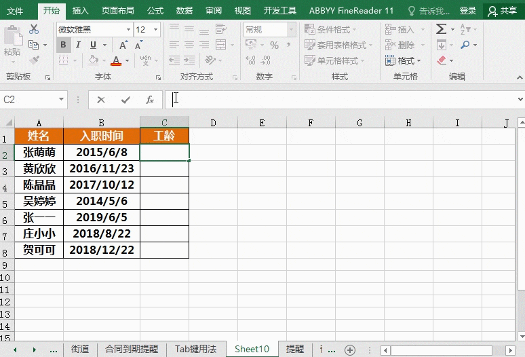525x357 pixels.
Task: Click the fx insert function button
Action: (x=150, y=100)
